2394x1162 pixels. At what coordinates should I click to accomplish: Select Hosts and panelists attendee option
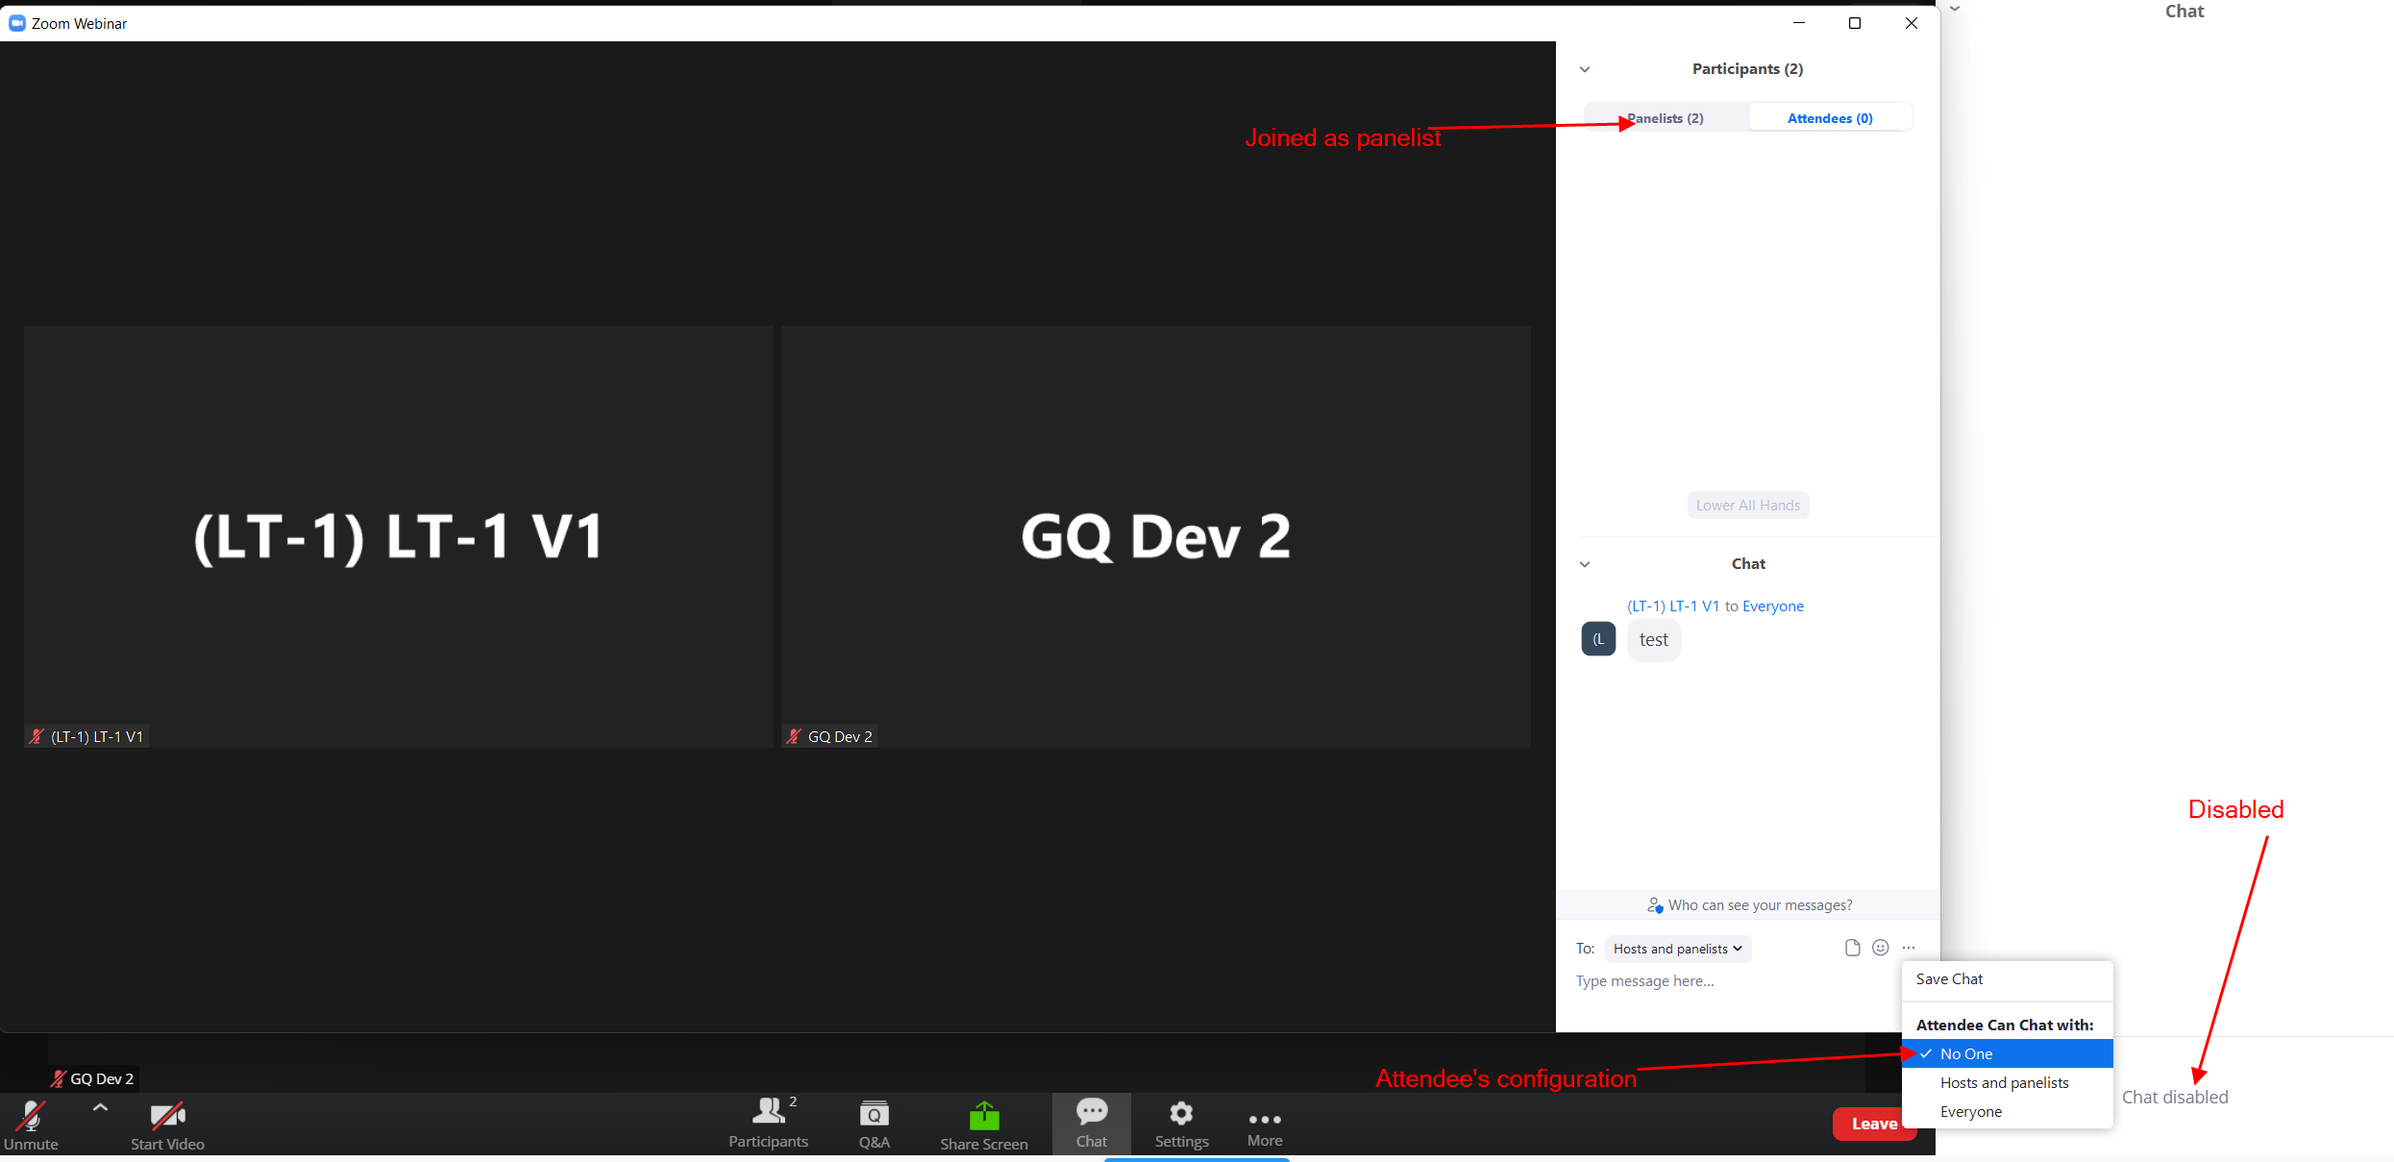point(2004,1082)
